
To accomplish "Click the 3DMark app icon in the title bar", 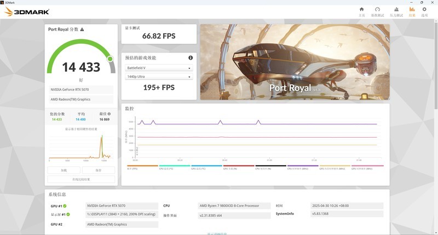I will (x=2, y=2).
